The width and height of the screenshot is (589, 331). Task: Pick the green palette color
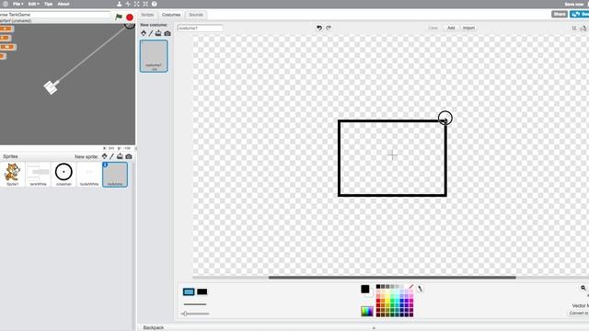click(x=393, y=301)
